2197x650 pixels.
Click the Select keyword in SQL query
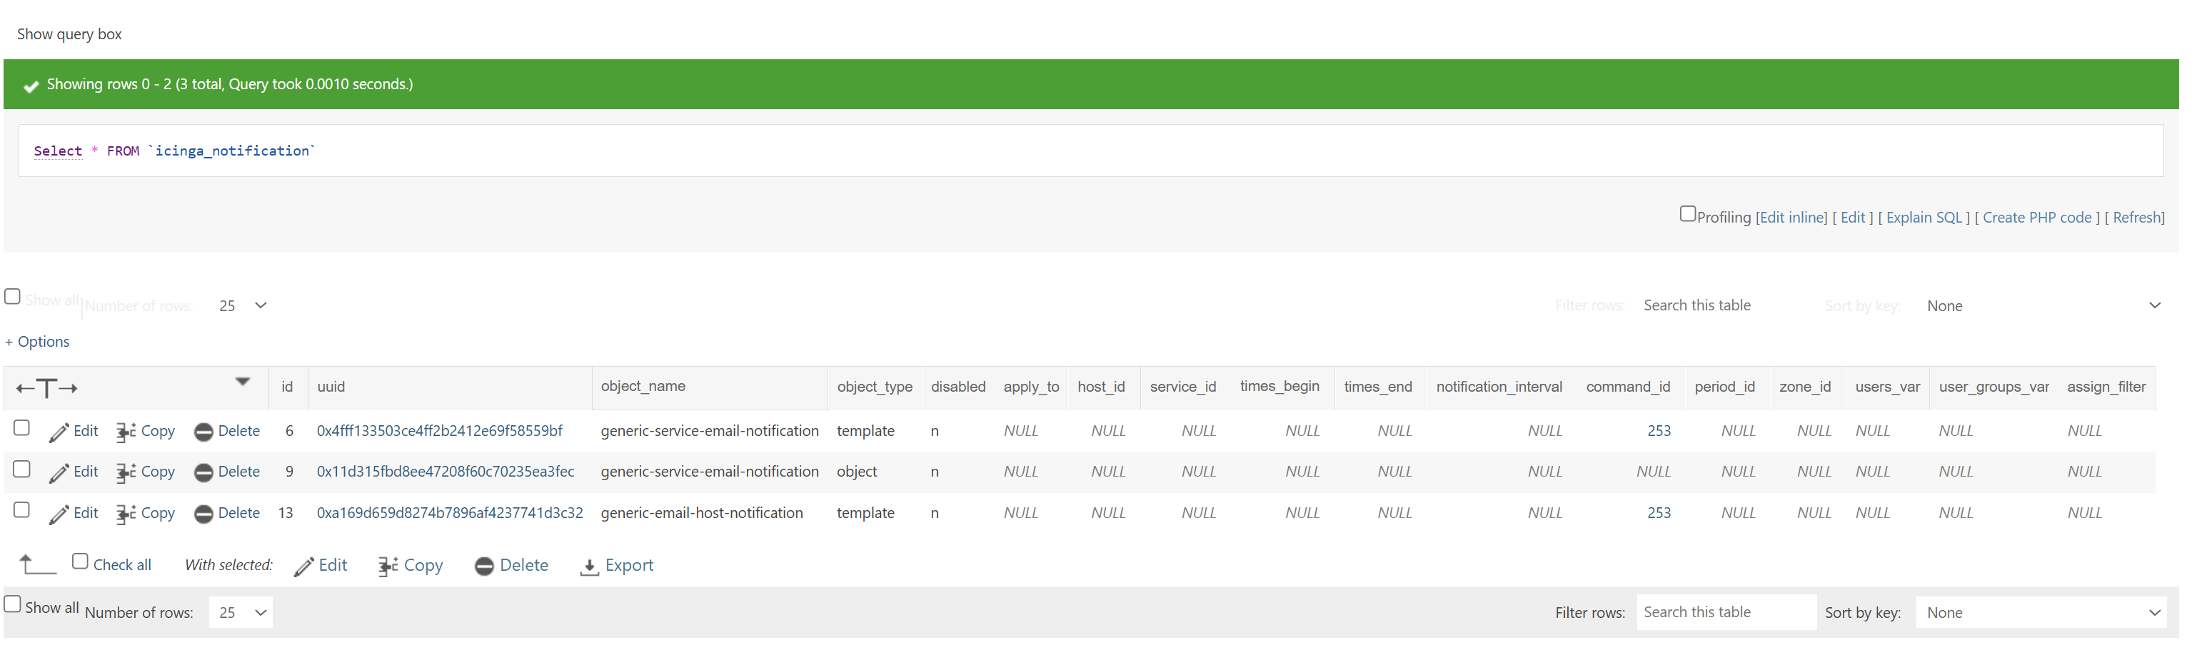click(58, 152)
